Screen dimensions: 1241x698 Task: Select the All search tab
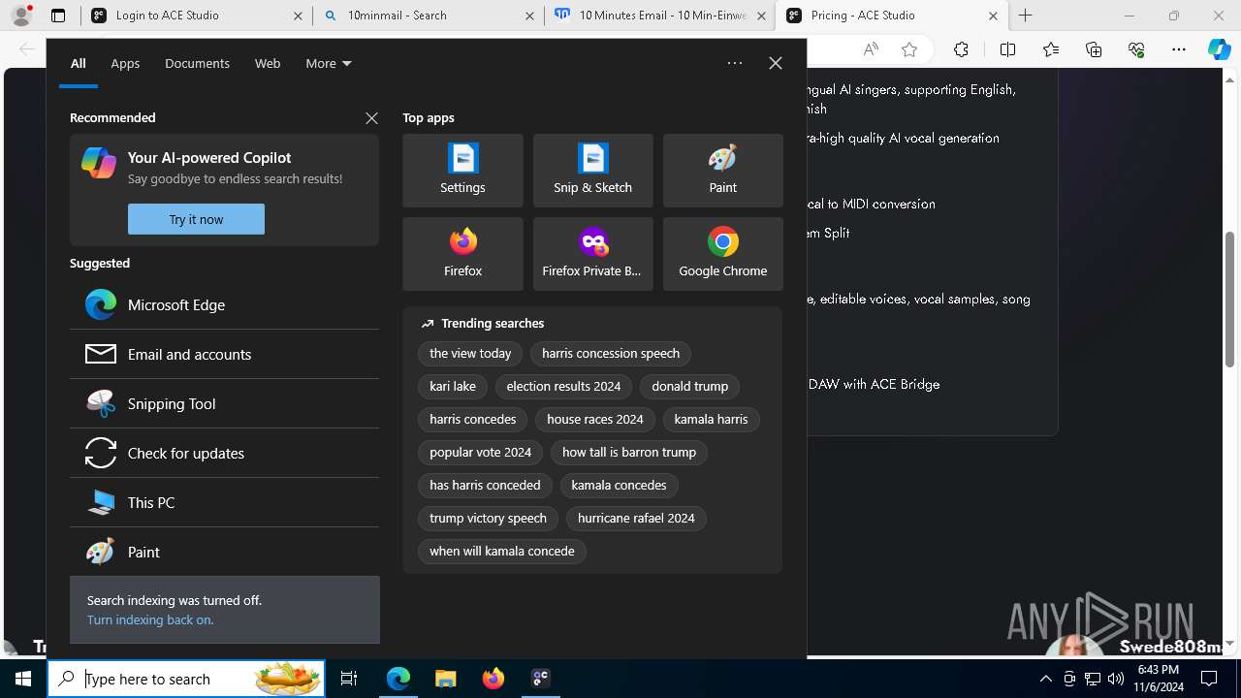point(78,63)
